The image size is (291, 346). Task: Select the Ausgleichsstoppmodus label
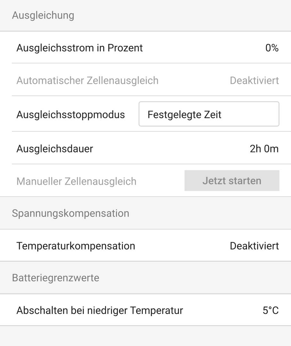(70, 115)
